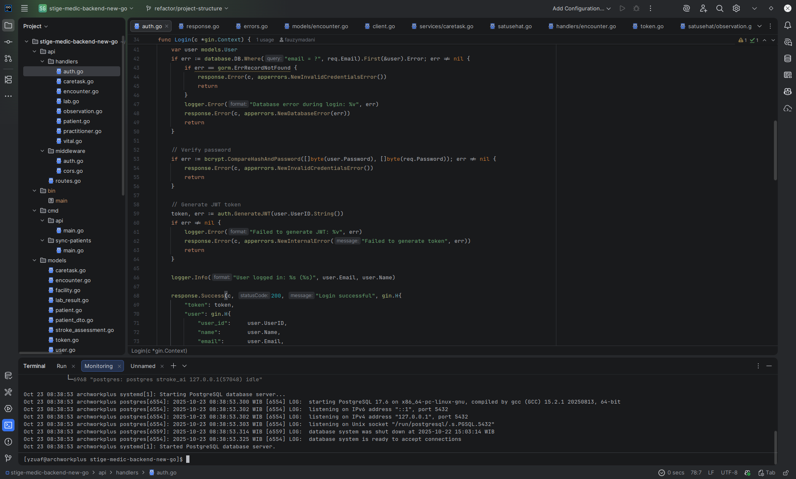Add a new terminal tab
This screenshot has height=479, width=796.
(173, 366)
